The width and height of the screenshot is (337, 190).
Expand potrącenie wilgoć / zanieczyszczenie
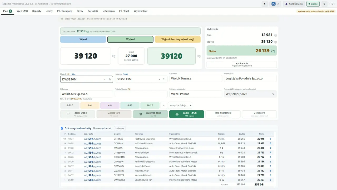tap(242, 64)
